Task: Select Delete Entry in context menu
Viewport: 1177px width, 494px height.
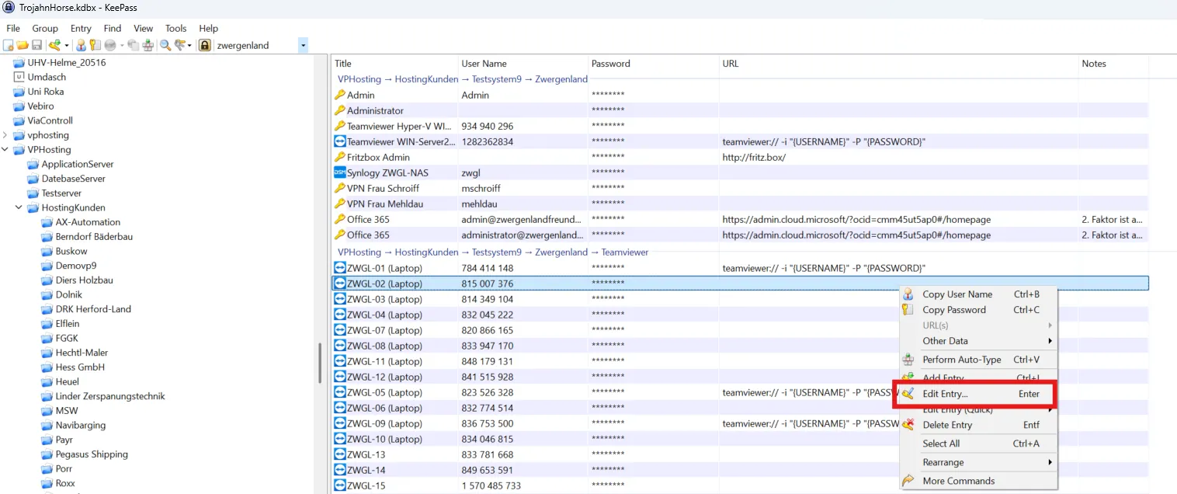Action: tap(946, 425)
